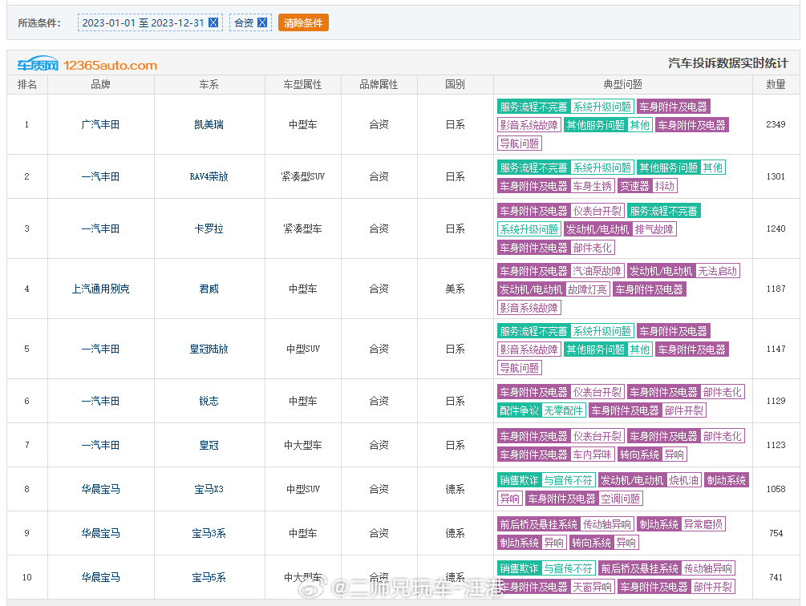Click the 汽车投诉数据实时统计 heading
Image resolution: width=806 pixels, height=606 pixels.
tap(728, 63)
